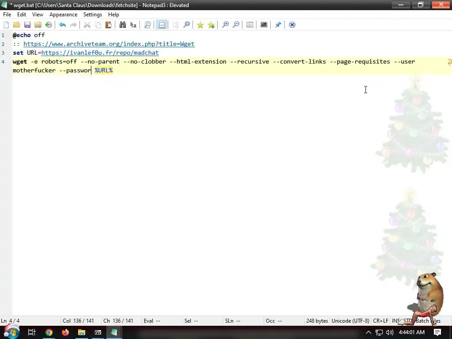Open Find with the binoculars icon
The image size is (452, 339).
pyautogui.click(x=123, y=25)
